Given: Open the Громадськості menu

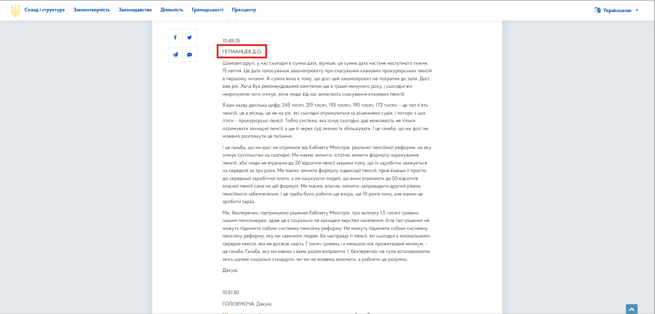Looking at the screenshot, I should 207,10.
